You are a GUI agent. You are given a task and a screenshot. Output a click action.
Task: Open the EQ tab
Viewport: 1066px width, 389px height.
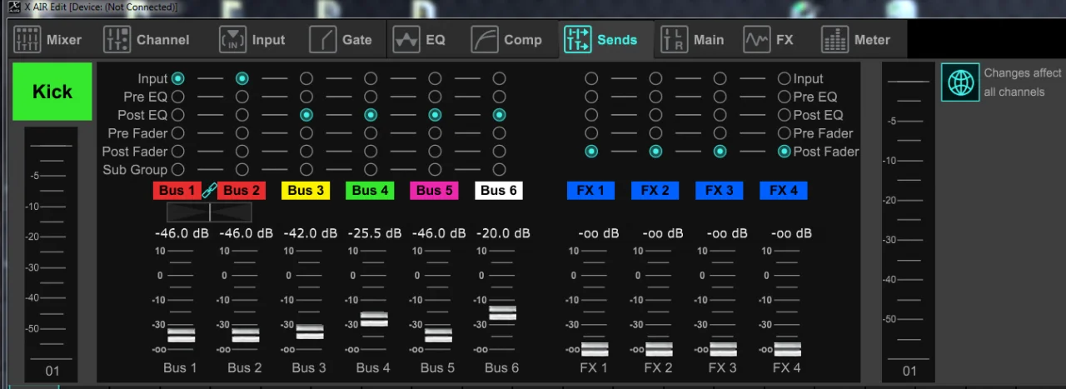point(421,39)
